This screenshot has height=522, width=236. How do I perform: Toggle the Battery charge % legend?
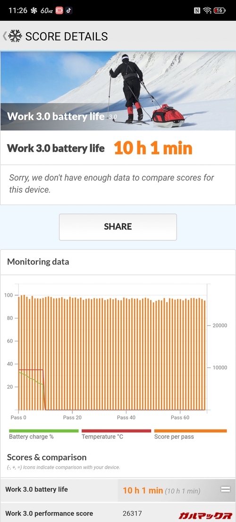pos(43,434)
